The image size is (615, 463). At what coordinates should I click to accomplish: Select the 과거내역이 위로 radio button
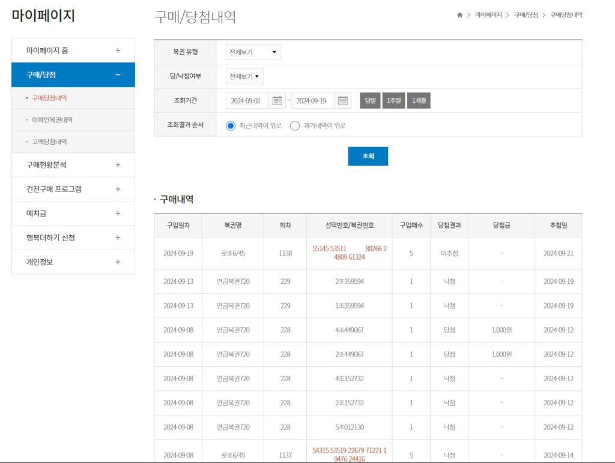[x=294, y=126]
